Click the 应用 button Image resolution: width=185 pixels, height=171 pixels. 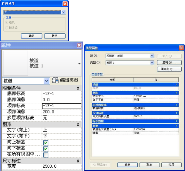tap(171, 165)
